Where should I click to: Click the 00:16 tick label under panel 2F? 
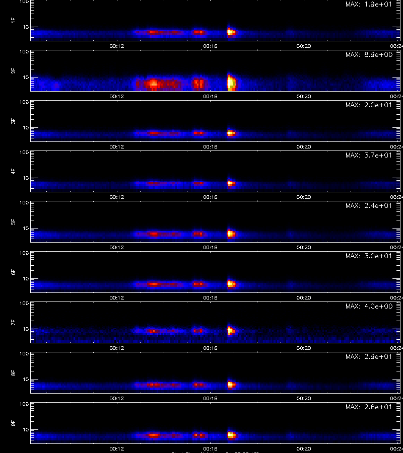210,97
